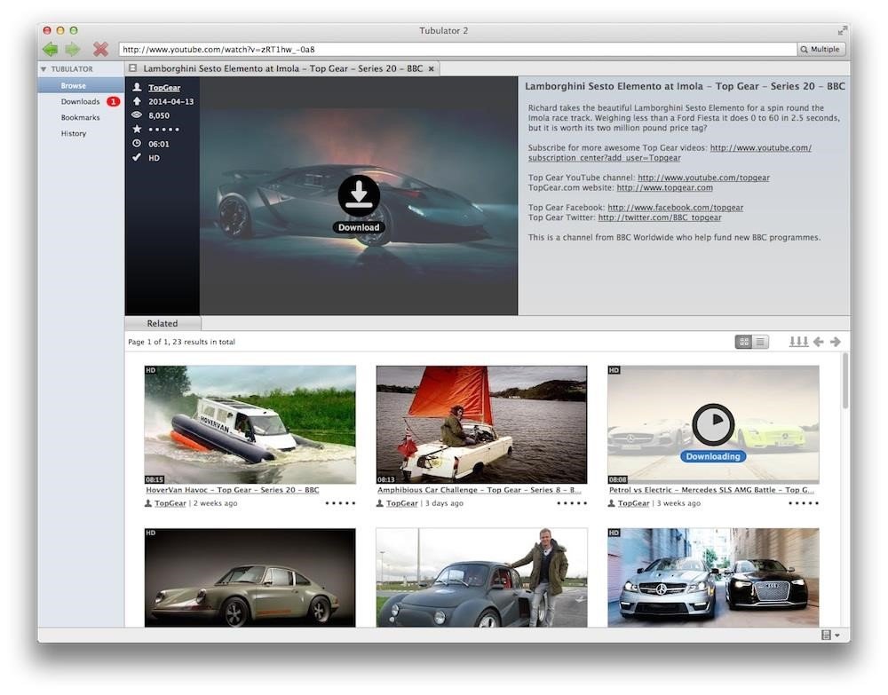Open the HoverVan Havoc video thumbnail
Screen dimensions: 888x695
tap(250, 424)
